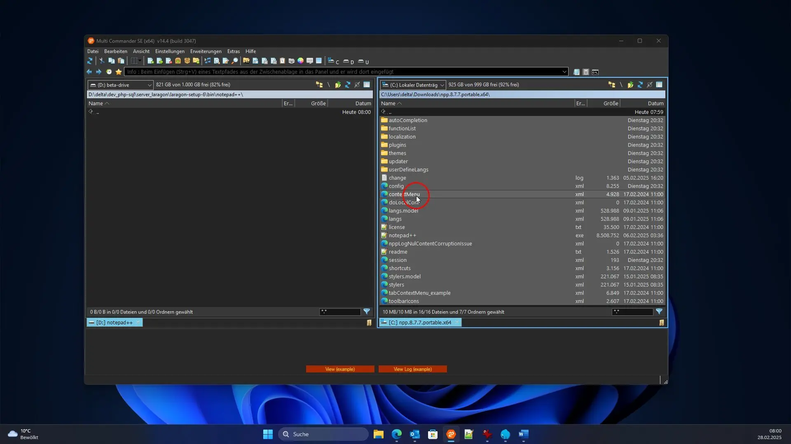The width and height of the screenshot is (791, 444).
Task: Show folder tree in left panel
Action: tap(319, 85)
